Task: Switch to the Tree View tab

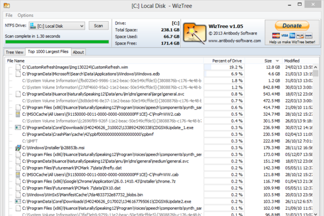Action: click(x=15, y=52)
